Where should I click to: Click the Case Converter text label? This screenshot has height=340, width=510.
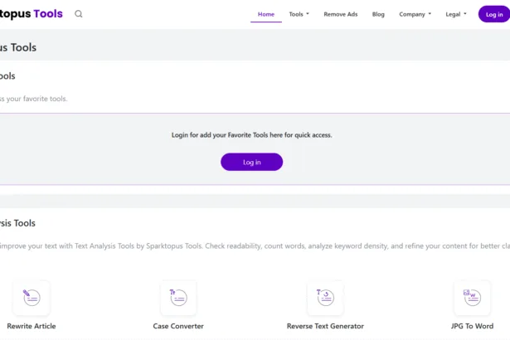click(x=178, y=326)
